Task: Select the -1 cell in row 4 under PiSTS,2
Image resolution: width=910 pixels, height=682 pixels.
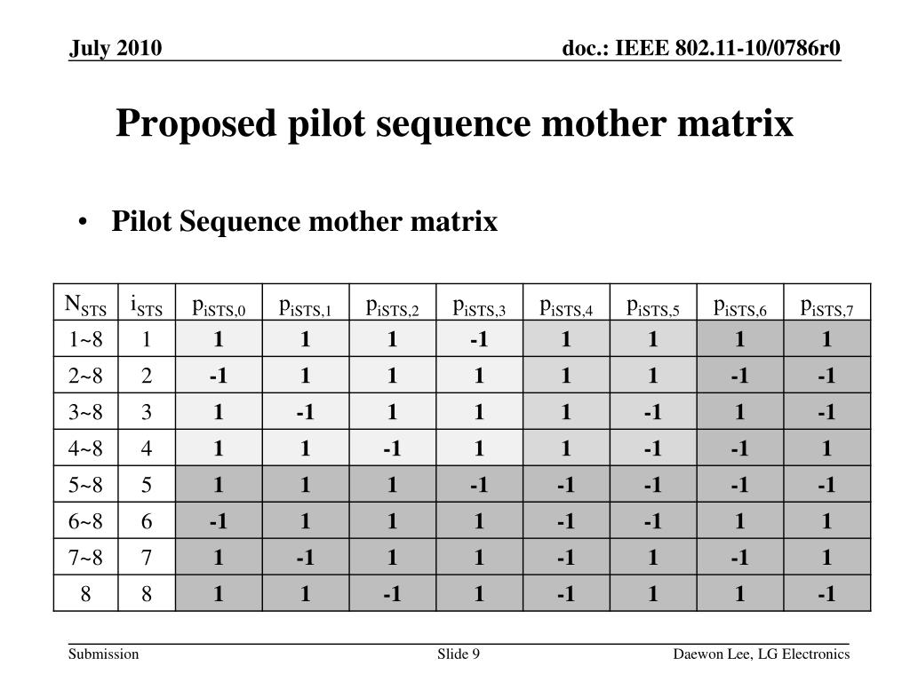Action: [x=392, y=448]
